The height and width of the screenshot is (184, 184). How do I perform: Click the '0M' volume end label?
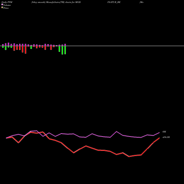[x=164, y=132]
